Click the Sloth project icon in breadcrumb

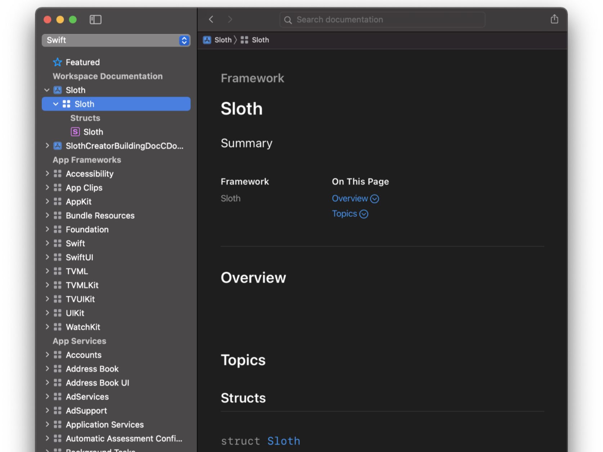coord(207,40)
